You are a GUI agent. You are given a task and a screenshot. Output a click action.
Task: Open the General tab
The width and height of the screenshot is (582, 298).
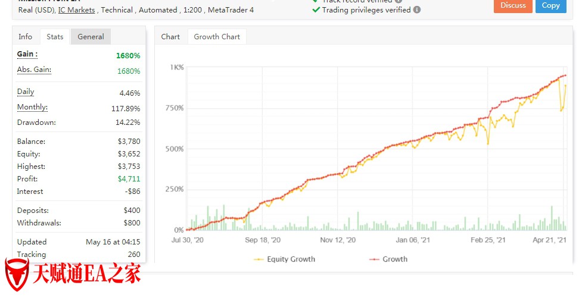click(91, 37)
